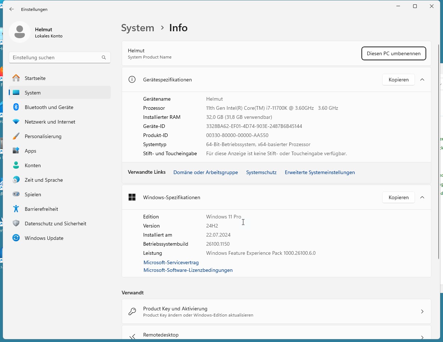Click the Systemtyp value 64-Bit-Betriebssystem
This screenshot has height=342, width=443.
tap(258, 144)
